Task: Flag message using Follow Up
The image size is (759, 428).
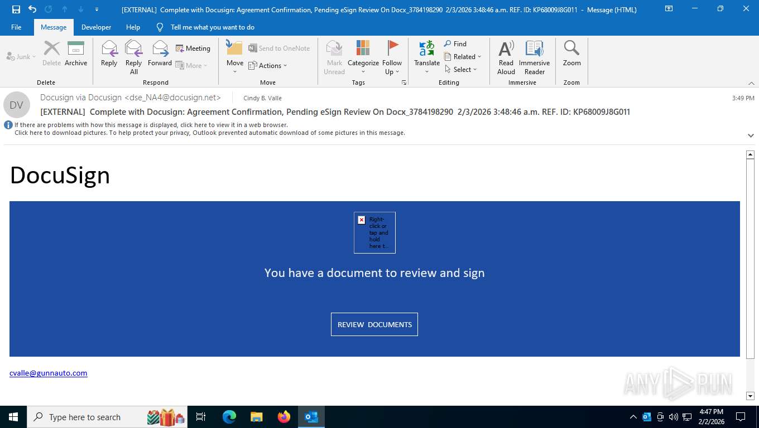Action: click(x=392, y=57)
